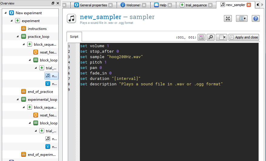
Task: Close the trial_sequence tab
Action: tap(210, 5)
